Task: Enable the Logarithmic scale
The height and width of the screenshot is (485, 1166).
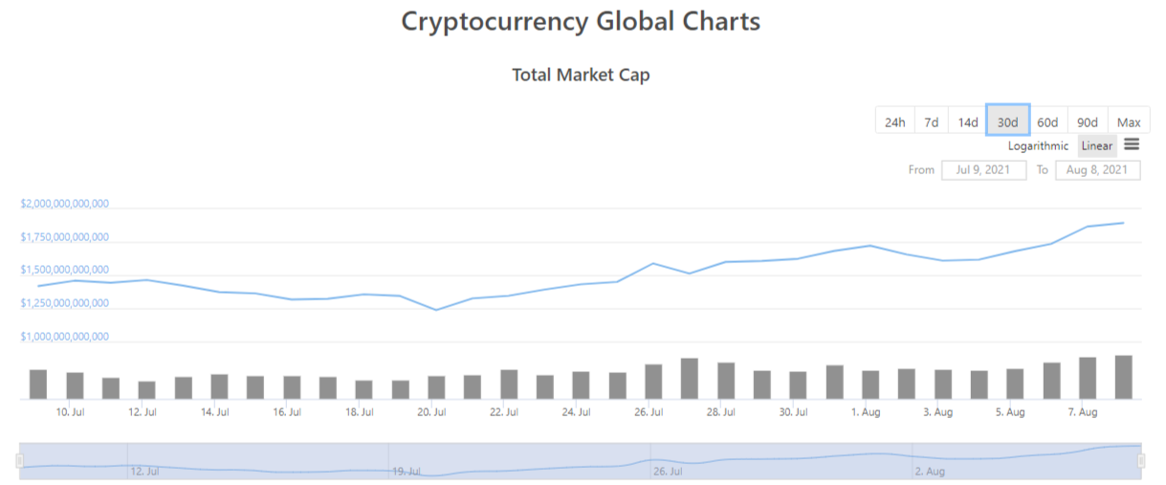Action: pos(1038,146)
